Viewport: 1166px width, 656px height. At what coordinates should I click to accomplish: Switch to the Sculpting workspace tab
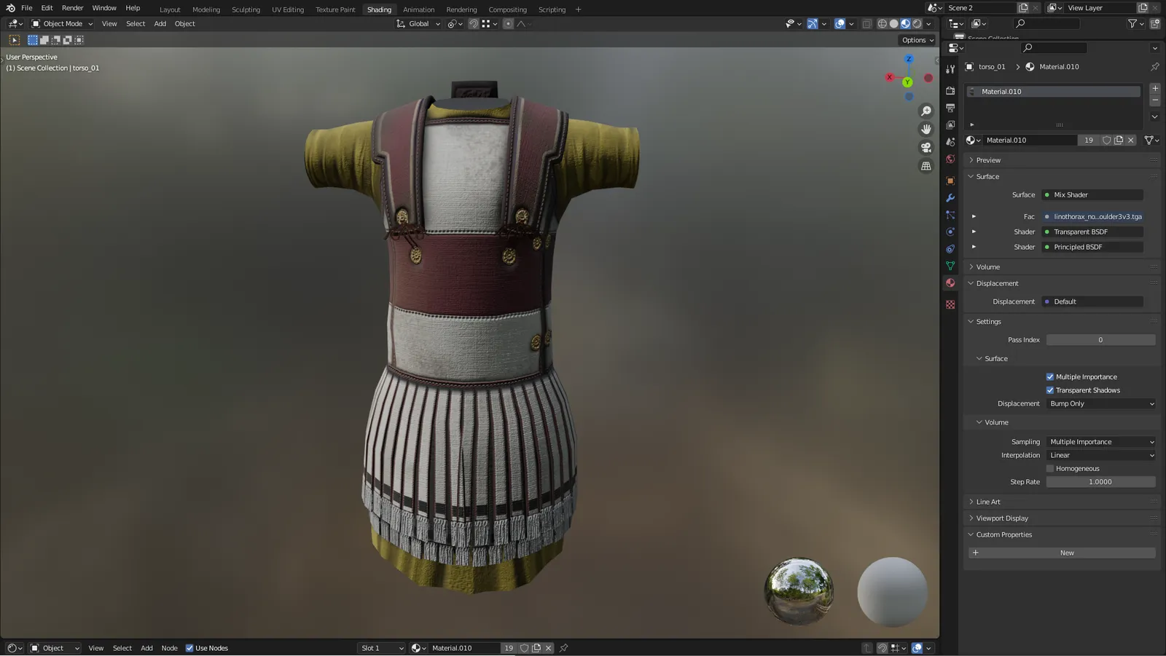tap(246, 9)
